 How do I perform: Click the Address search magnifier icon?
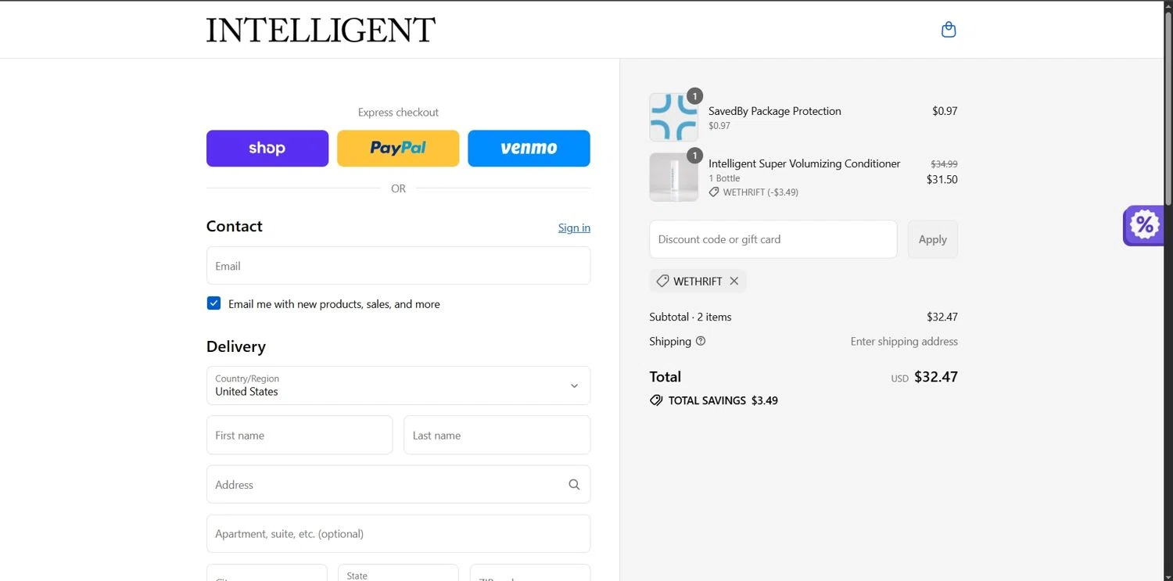click(574, 485)
